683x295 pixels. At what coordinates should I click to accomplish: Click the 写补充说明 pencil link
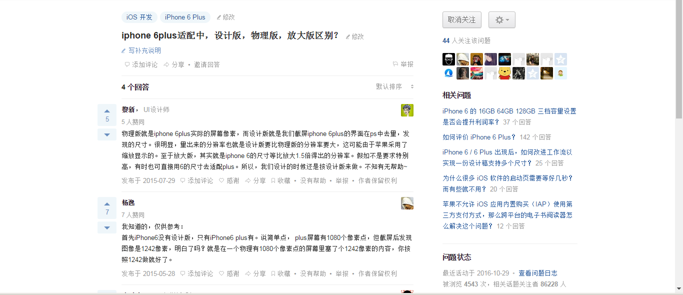click(x=141, y=50)
